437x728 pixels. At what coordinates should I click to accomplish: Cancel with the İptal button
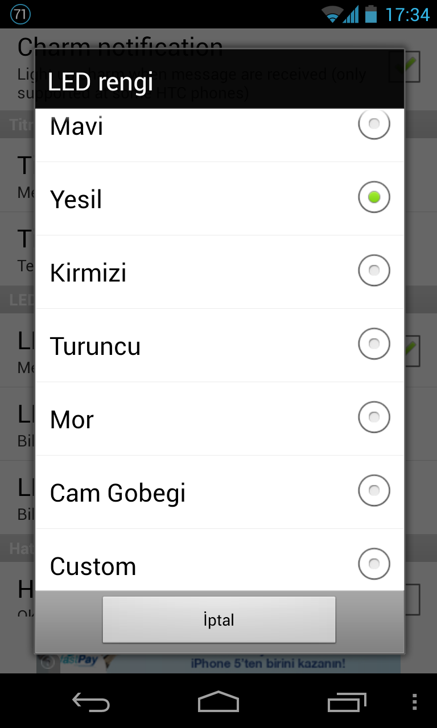219,620
